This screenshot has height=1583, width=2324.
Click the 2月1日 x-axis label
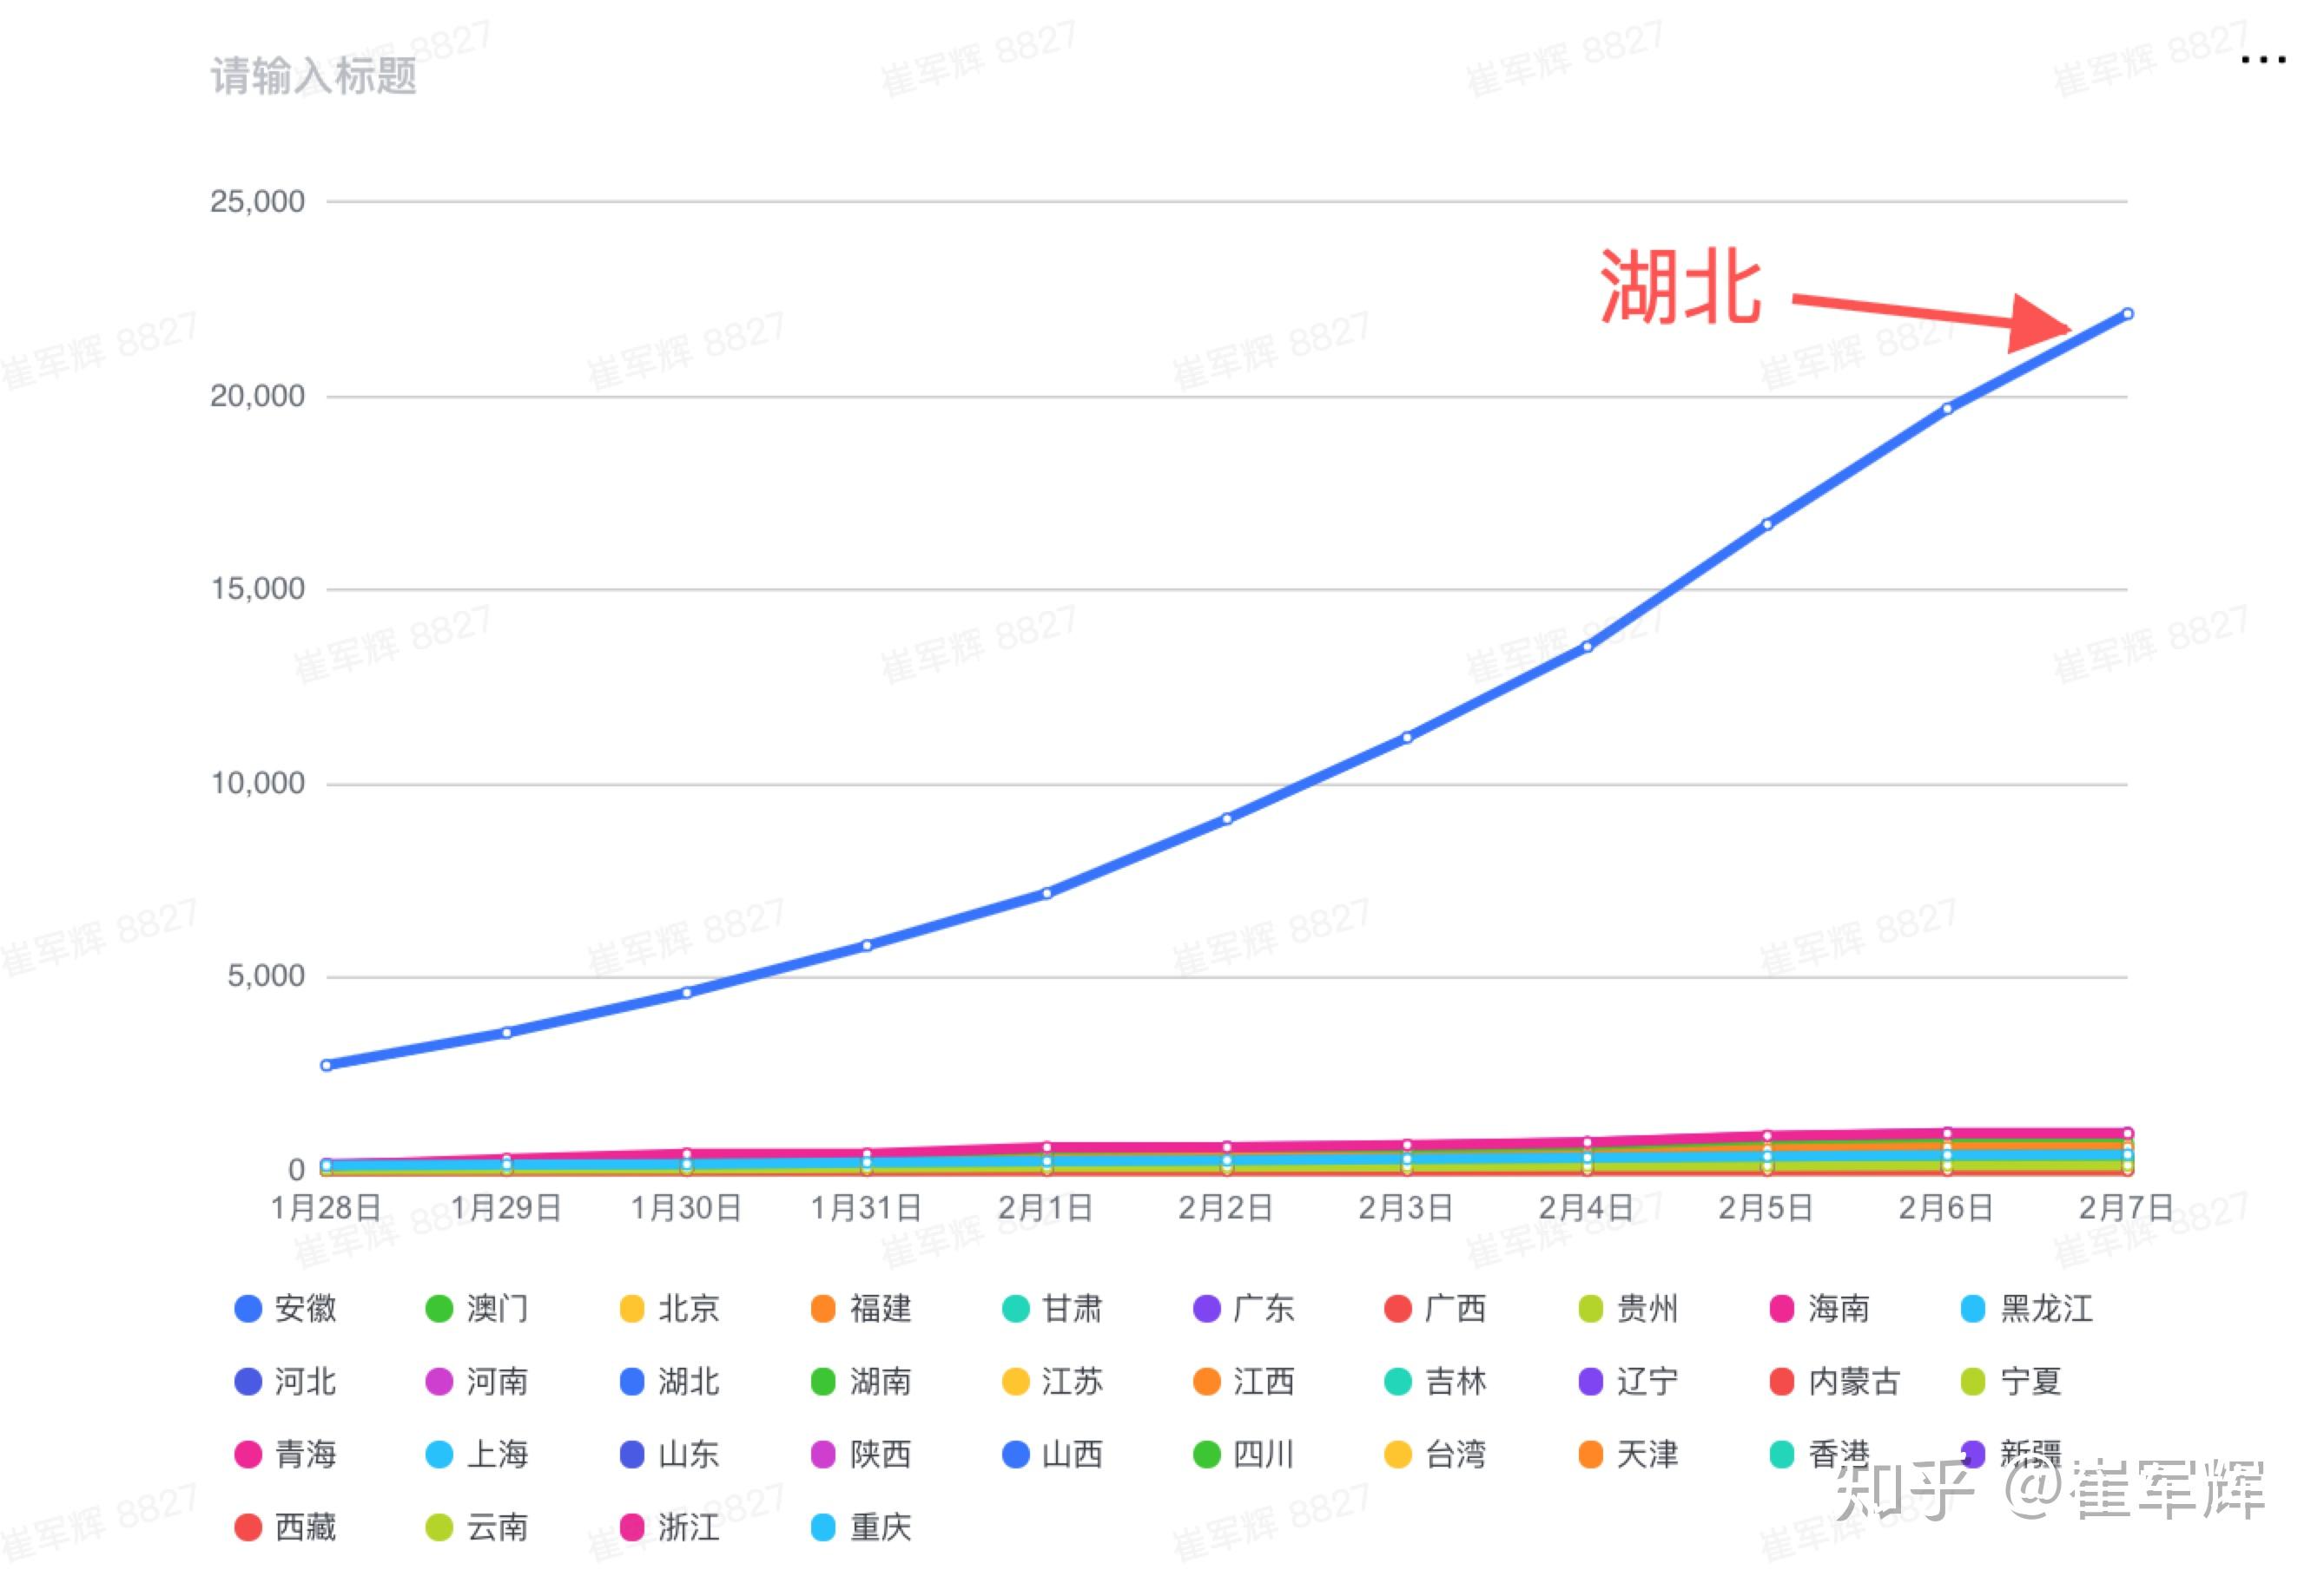(x=1046, y=1208)
